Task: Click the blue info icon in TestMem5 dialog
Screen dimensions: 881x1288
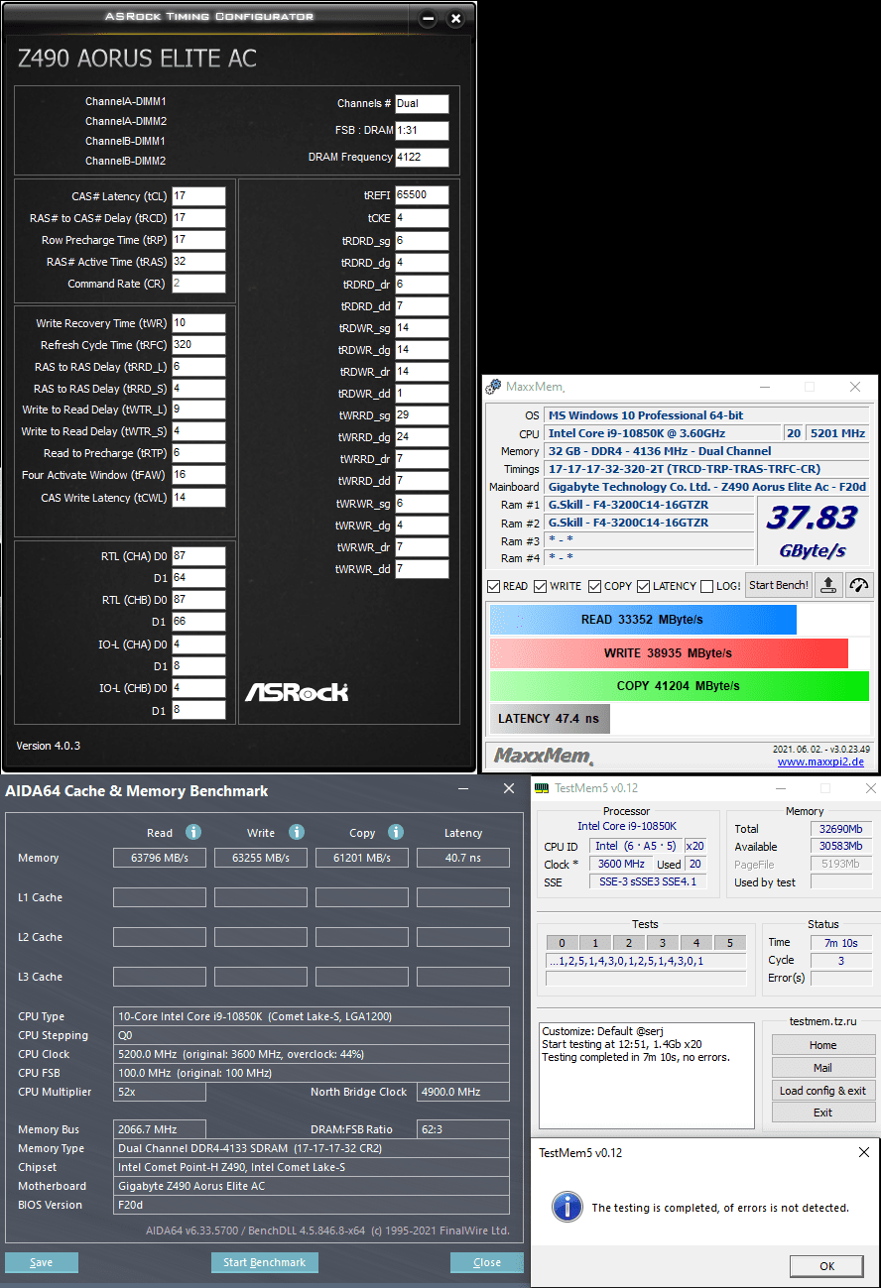Action: [x=566, y=1207]
